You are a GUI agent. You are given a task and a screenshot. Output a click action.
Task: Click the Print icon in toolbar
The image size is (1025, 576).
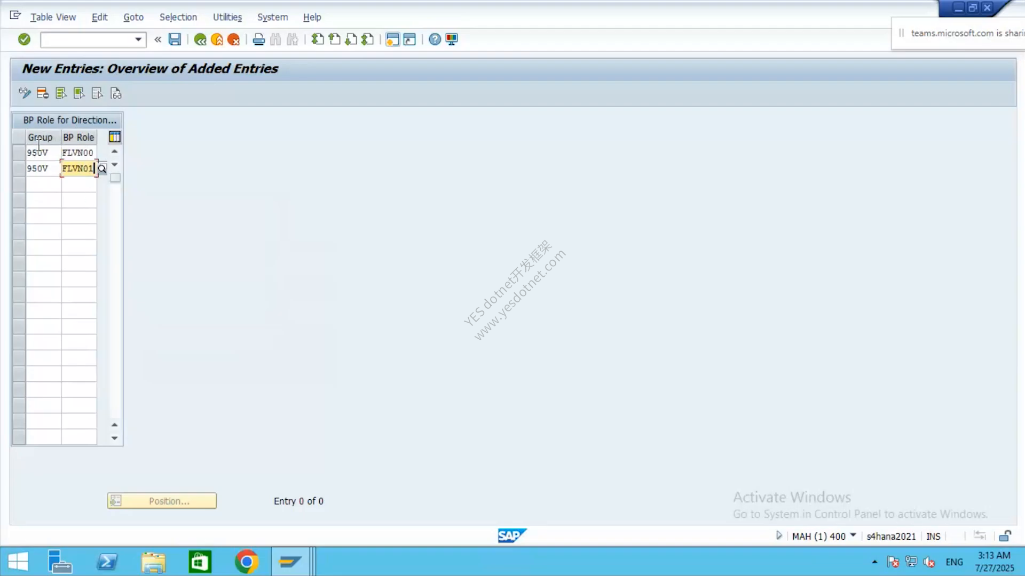coord(259,39)
